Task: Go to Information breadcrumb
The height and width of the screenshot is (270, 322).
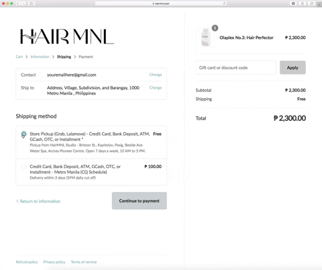Action: pos(40,56)
